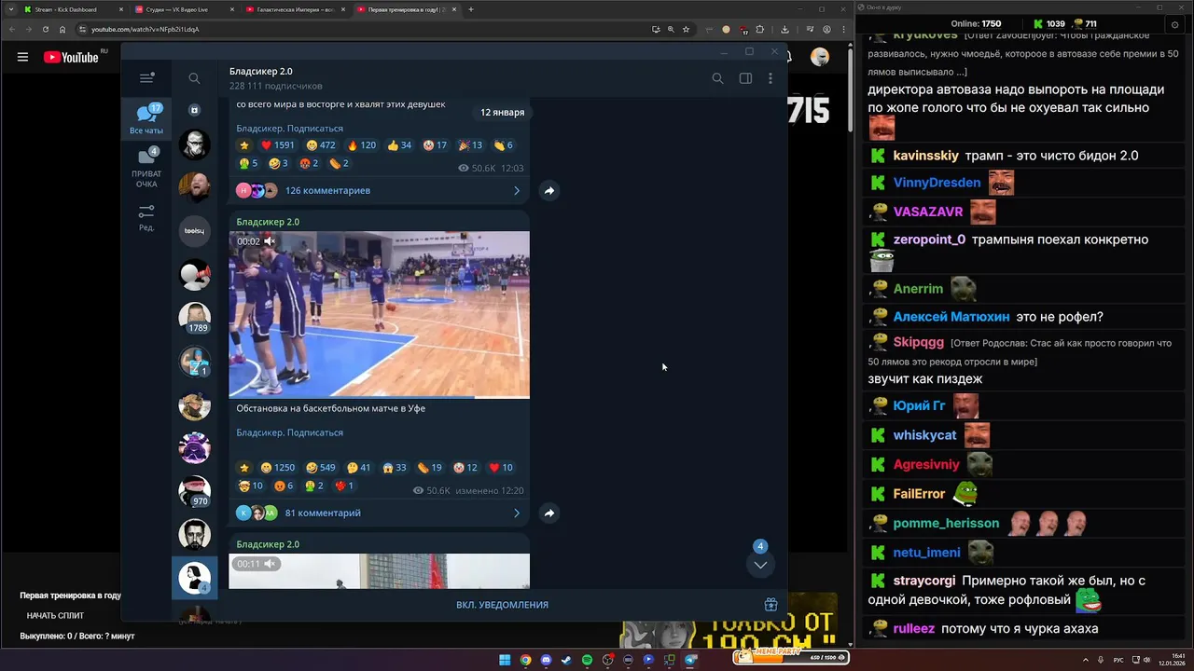This screenshot has height=671, width=1194.
Task: Click the Chrome address bar URL
Action: [x=145, y=29]
